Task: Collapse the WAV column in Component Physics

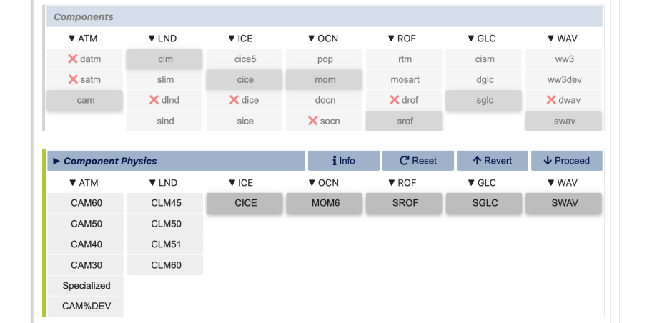Action: pyautogui.click(x=563, y=183)
